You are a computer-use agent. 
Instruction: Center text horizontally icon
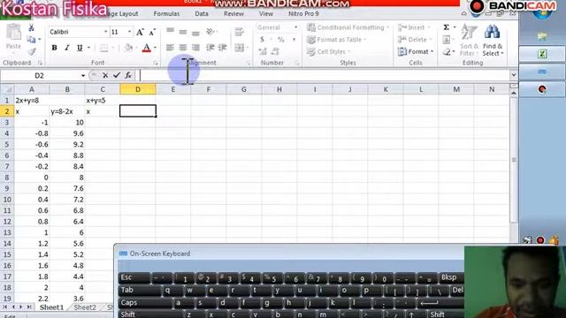pos(183,48)
